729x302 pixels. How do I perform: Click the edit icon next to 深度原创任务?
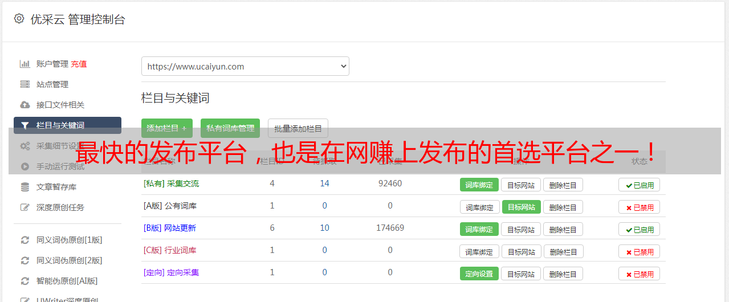(x=25, y=207)
